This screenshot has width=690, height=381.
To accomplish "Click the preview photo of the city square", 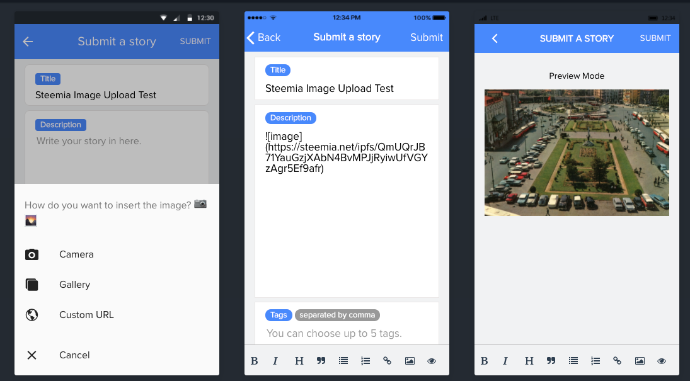I will [577, 152].
